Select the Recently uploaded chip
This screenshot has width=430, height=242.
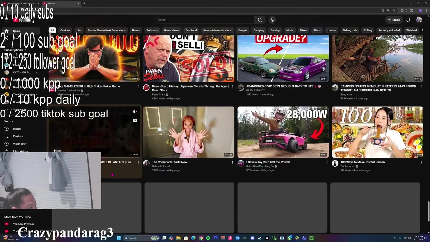coord(389,30)
